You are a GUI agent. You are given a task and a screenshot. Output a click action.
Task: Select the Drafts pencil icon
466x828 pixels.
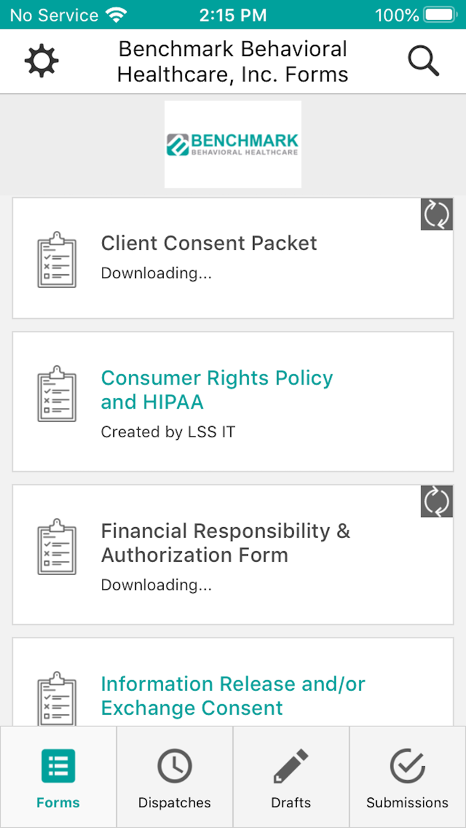click(291, 766)
